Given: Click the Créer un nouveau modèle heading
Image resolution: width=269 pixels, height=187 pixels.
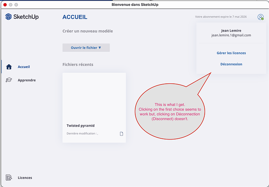Looking at the screenshot, I should pos(88,31).
